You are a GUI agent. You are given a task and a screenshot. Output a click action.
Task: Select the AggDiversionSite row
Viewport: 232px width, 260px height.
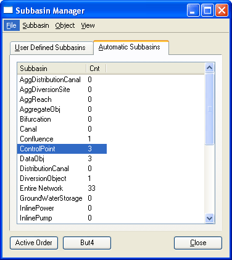click(x=62, y=90)
